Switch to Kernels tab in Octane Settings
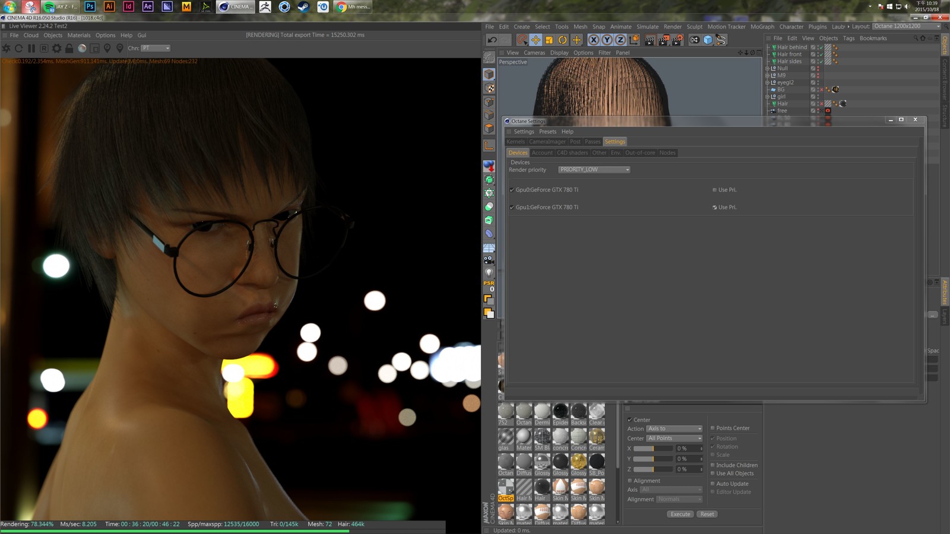950x534 pixels. click(515, 142)
